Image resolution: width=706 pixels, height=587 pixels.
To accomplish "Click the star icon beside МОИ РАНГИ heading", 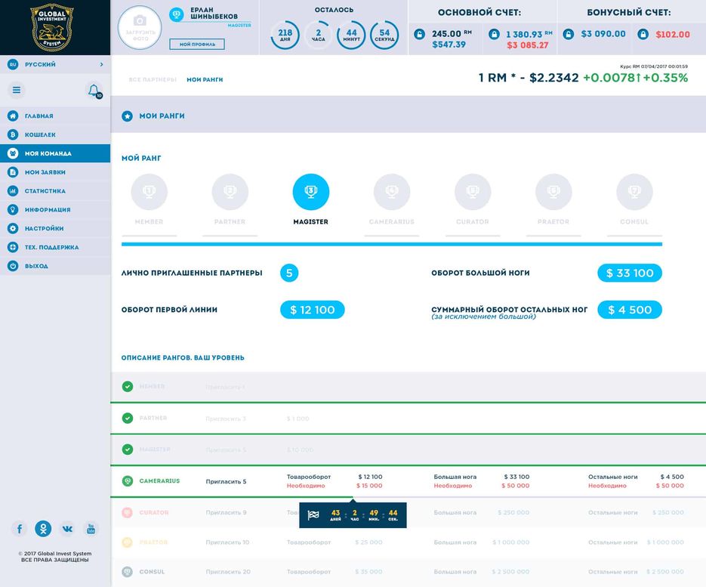I will point(128,116).
